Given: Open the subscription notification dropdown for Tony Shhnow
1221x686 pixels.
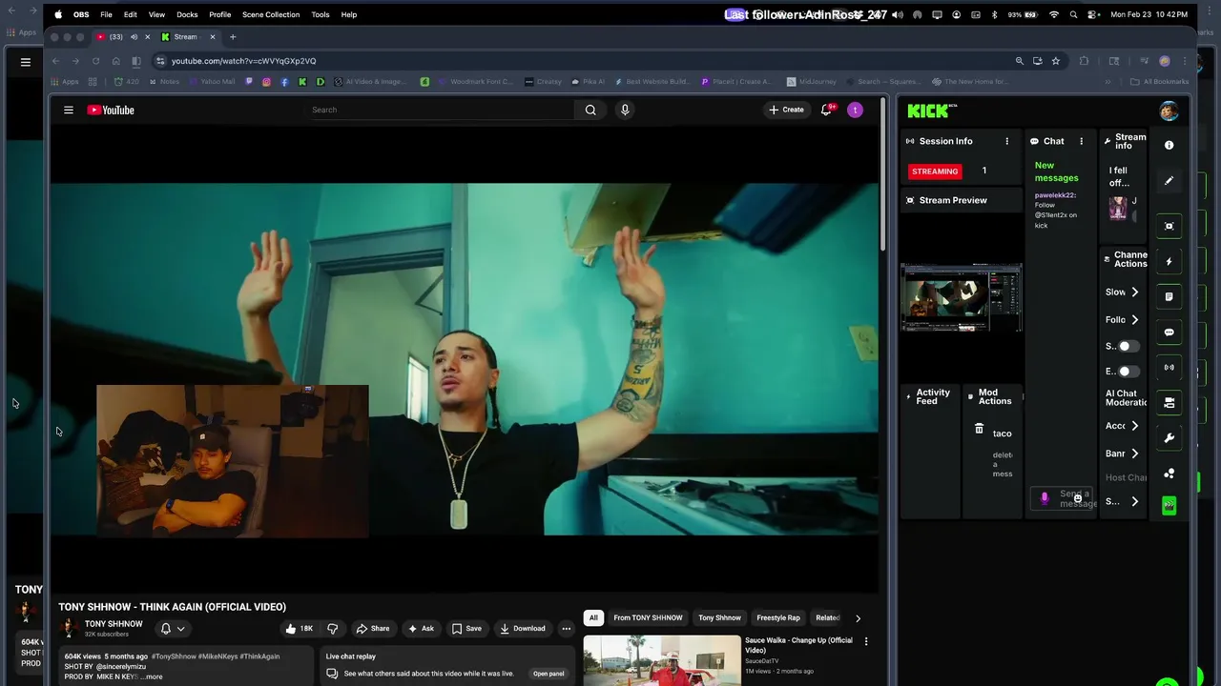Looking at the screenshot, I should coord(173,629).
